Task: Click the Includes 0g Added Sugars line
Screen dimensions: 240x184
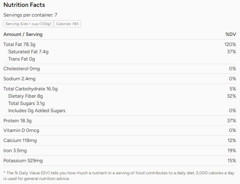Action: pyautogui.click(x=120, y=111)
